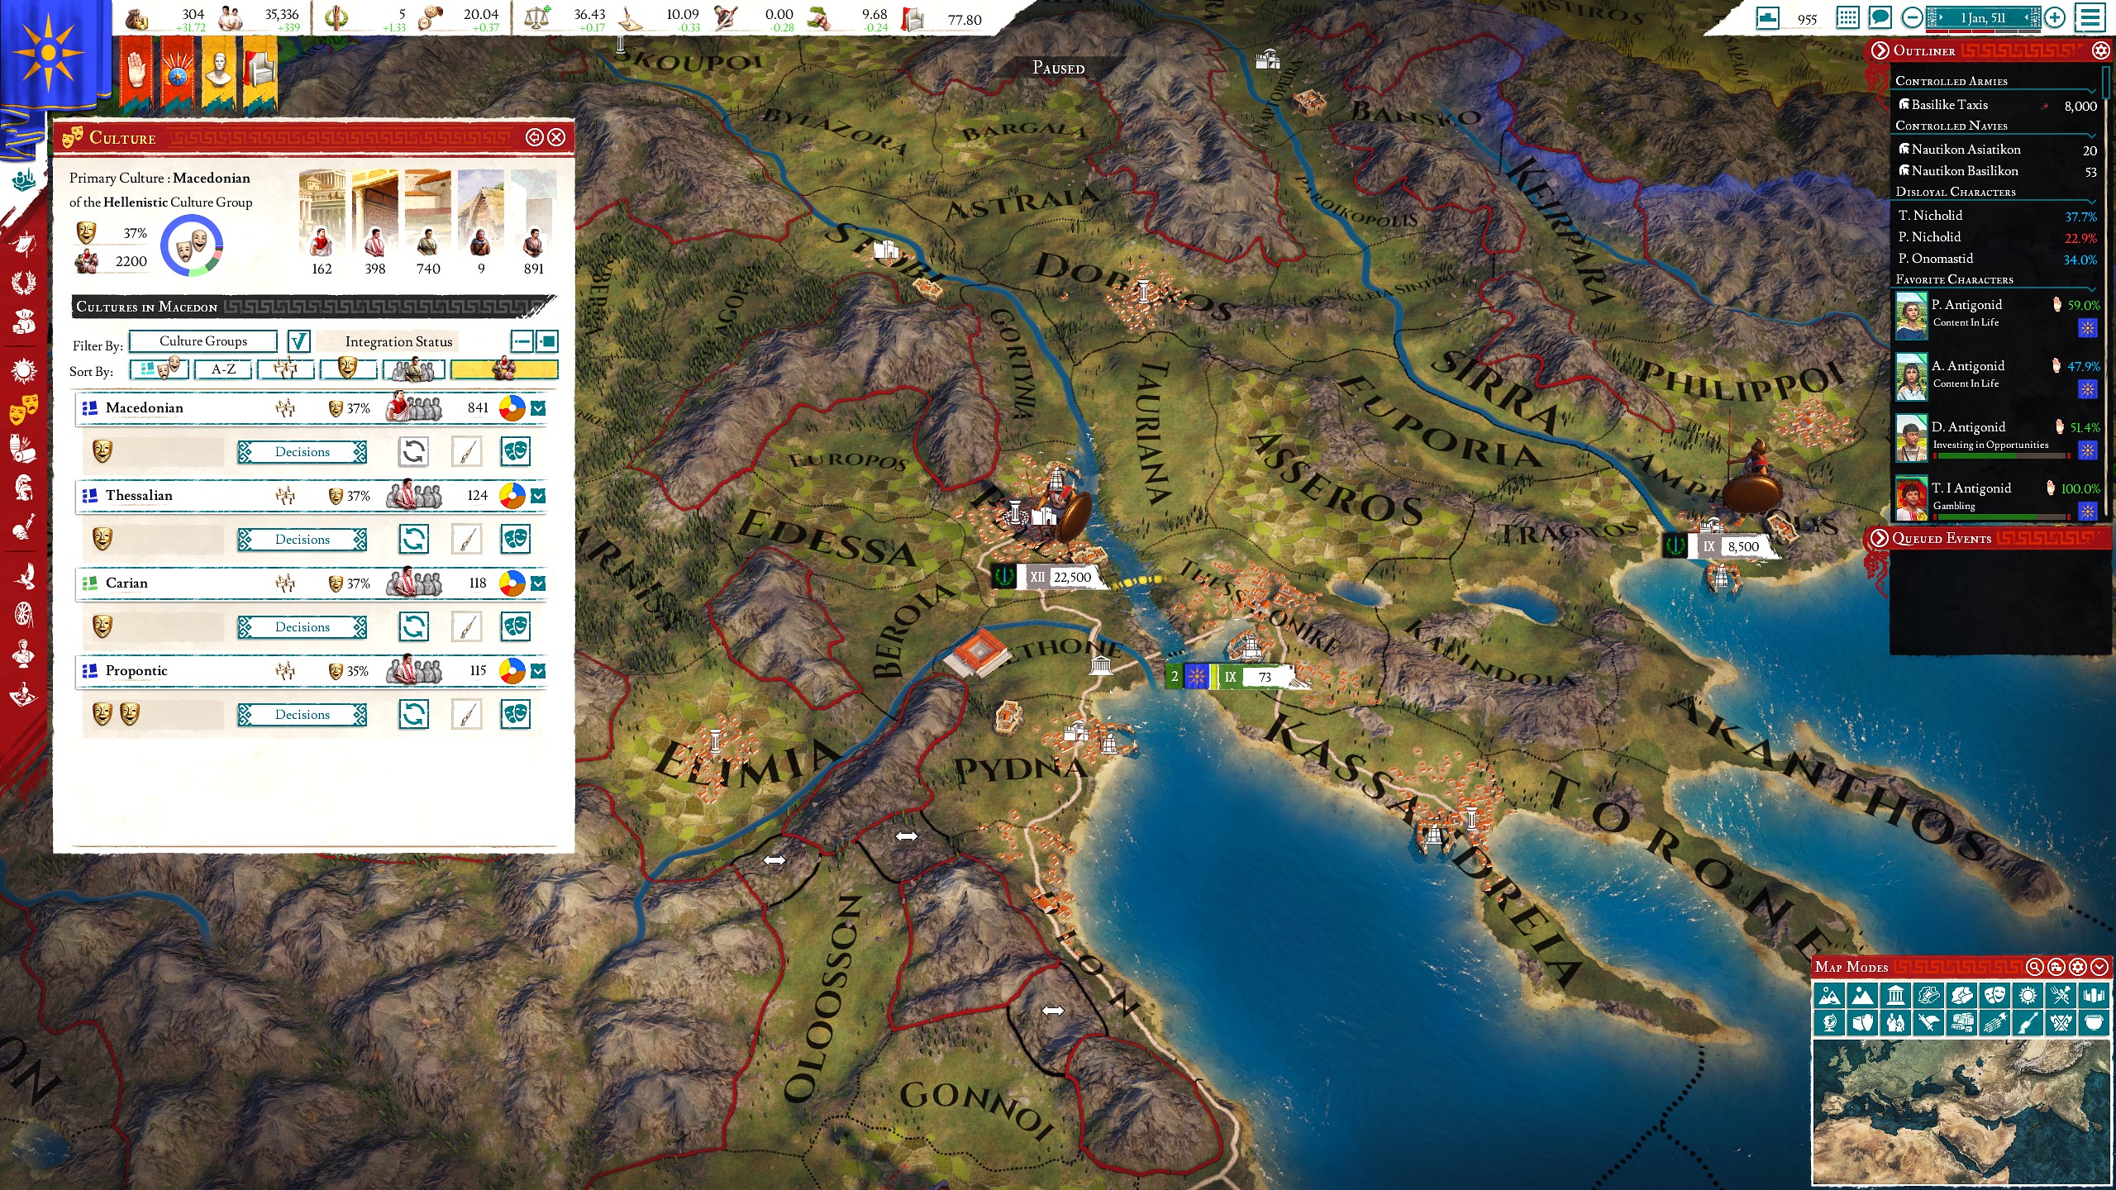The image size is (2116, 1190).
Task: Click the spear icon in Propontic row
Action: [467, 714]
